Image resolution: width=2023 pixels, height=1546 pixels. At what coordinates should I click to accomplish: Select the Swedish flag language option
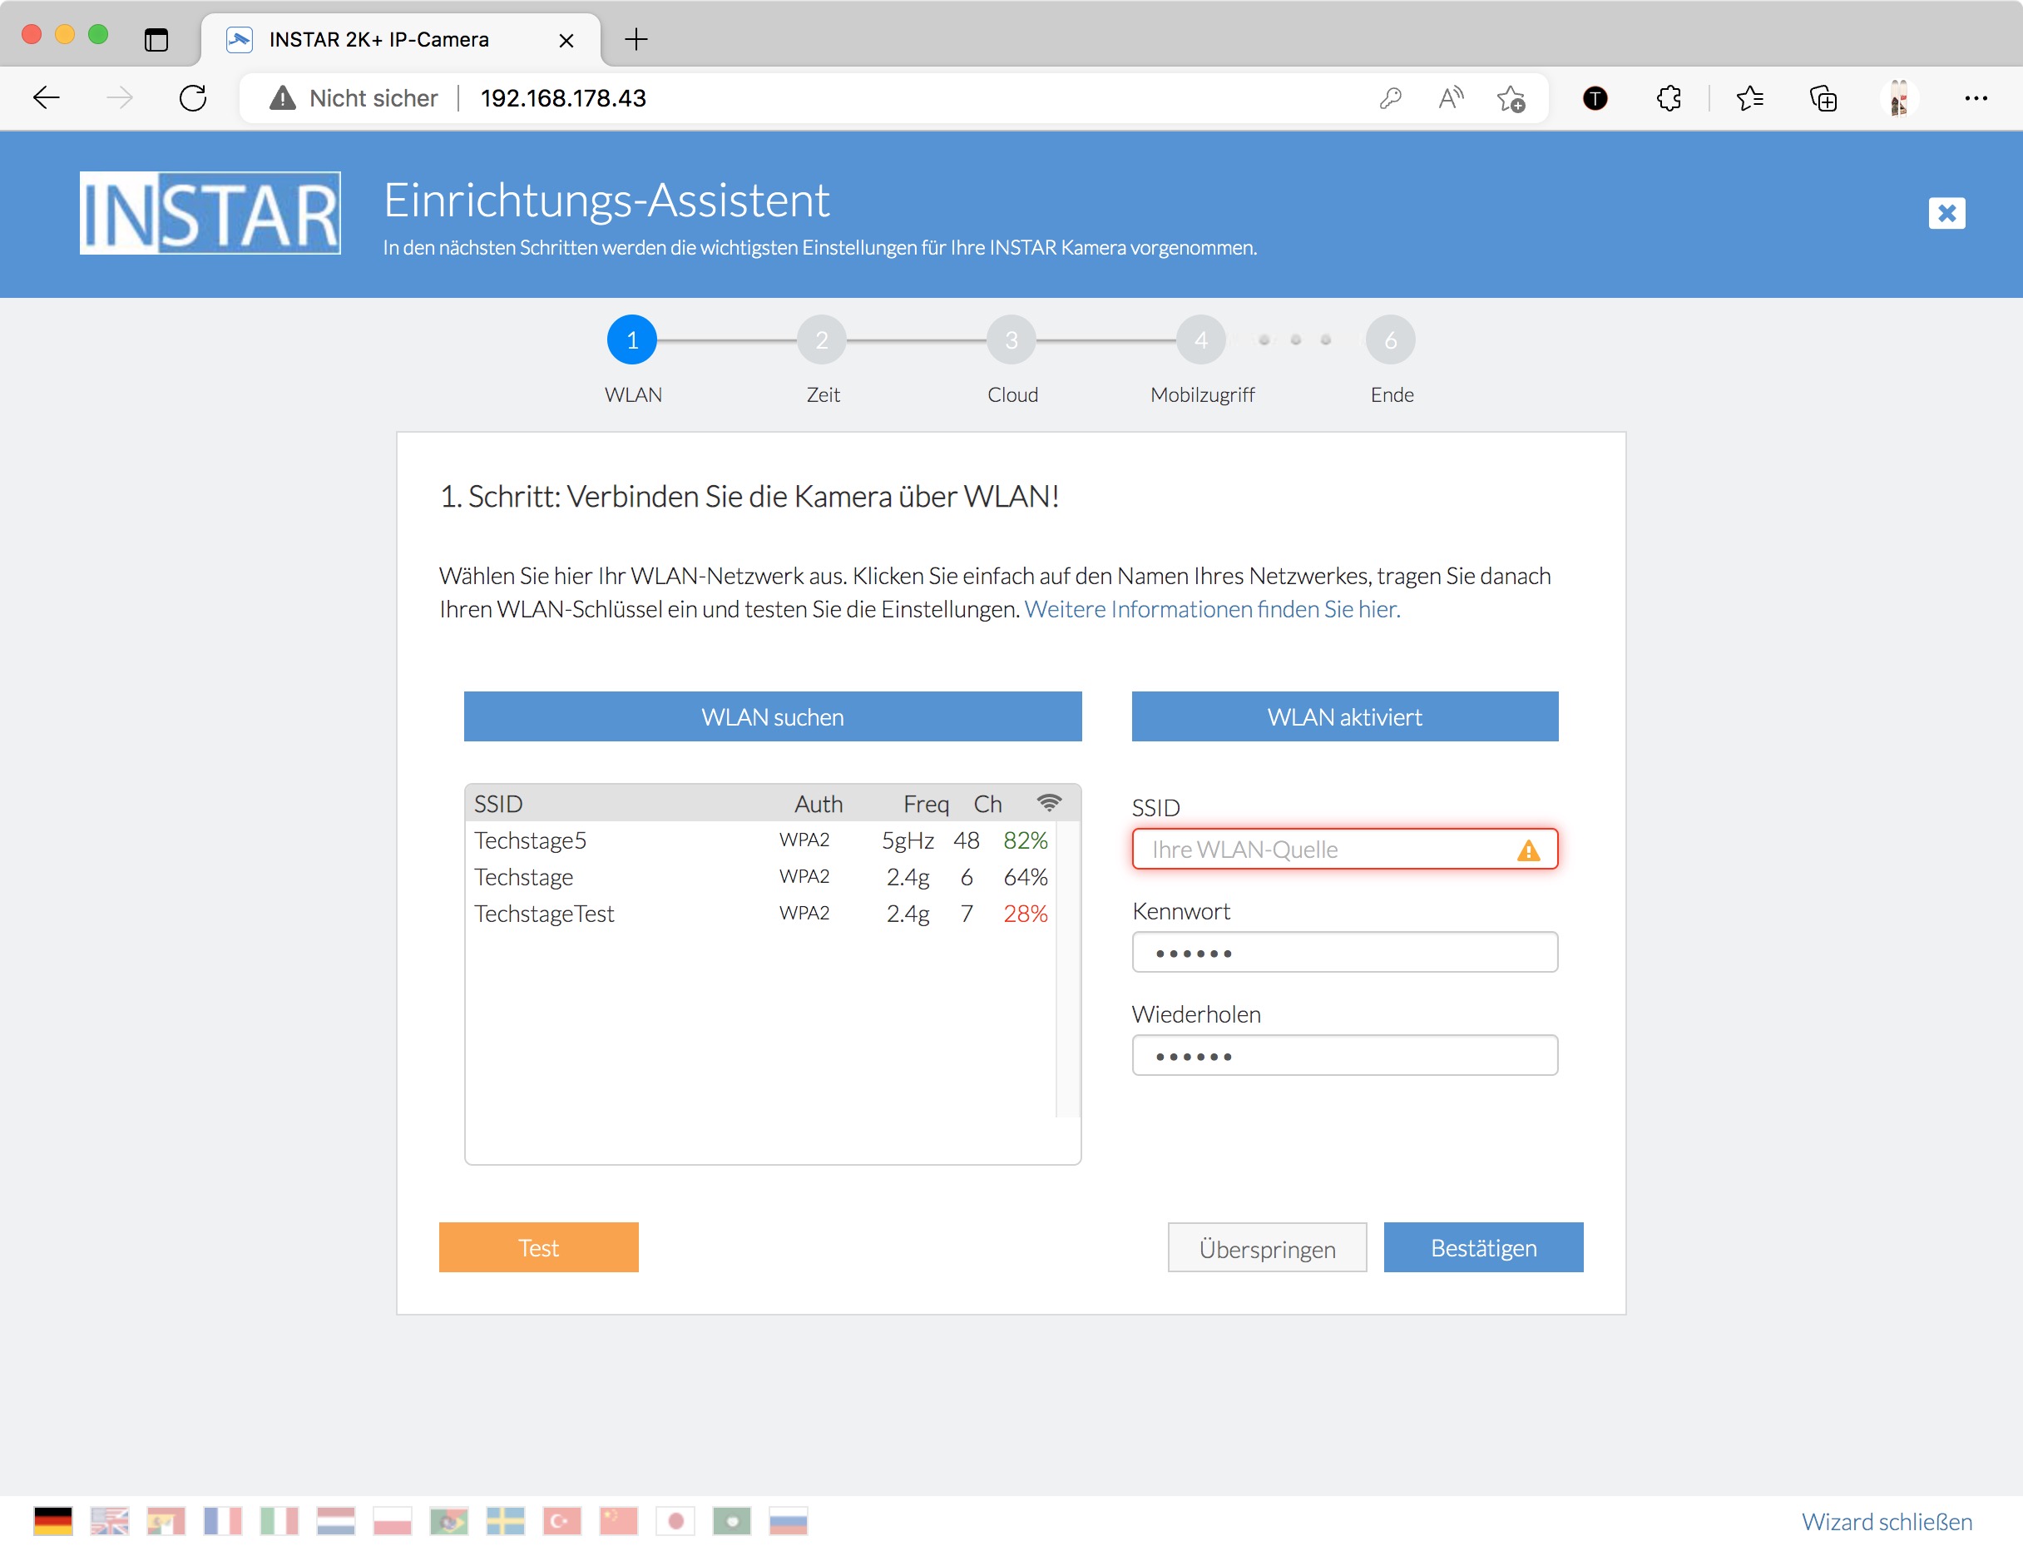(x=505, y=1520)
